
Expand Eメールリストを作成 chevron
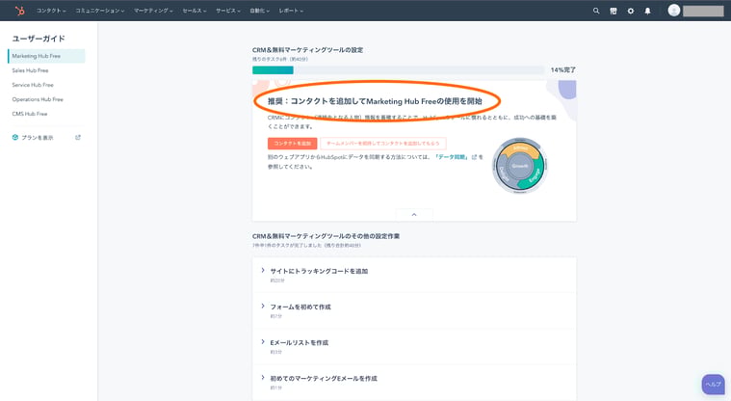[x=263, y=341]
